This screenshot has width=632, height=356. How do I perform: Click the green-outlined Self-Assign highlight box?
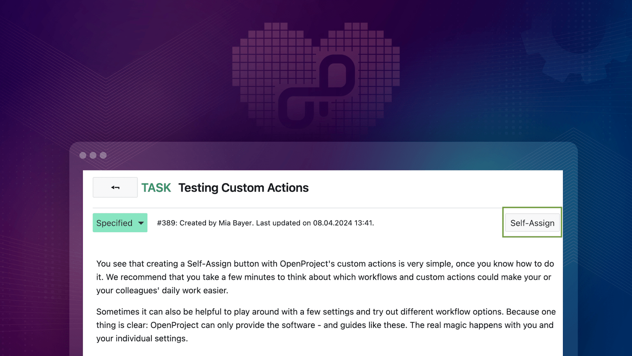532,222
